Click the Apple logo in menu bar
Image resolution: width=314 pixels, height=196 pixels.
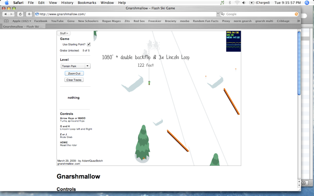coord(6,3)
